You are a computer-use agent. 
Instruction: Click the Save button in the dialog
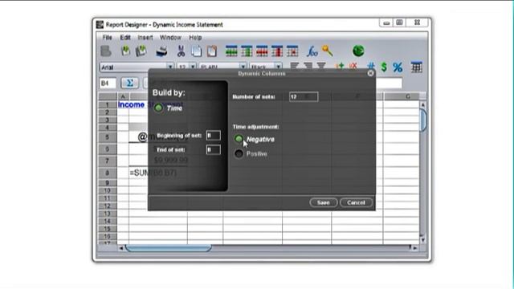tap(323, 202)
